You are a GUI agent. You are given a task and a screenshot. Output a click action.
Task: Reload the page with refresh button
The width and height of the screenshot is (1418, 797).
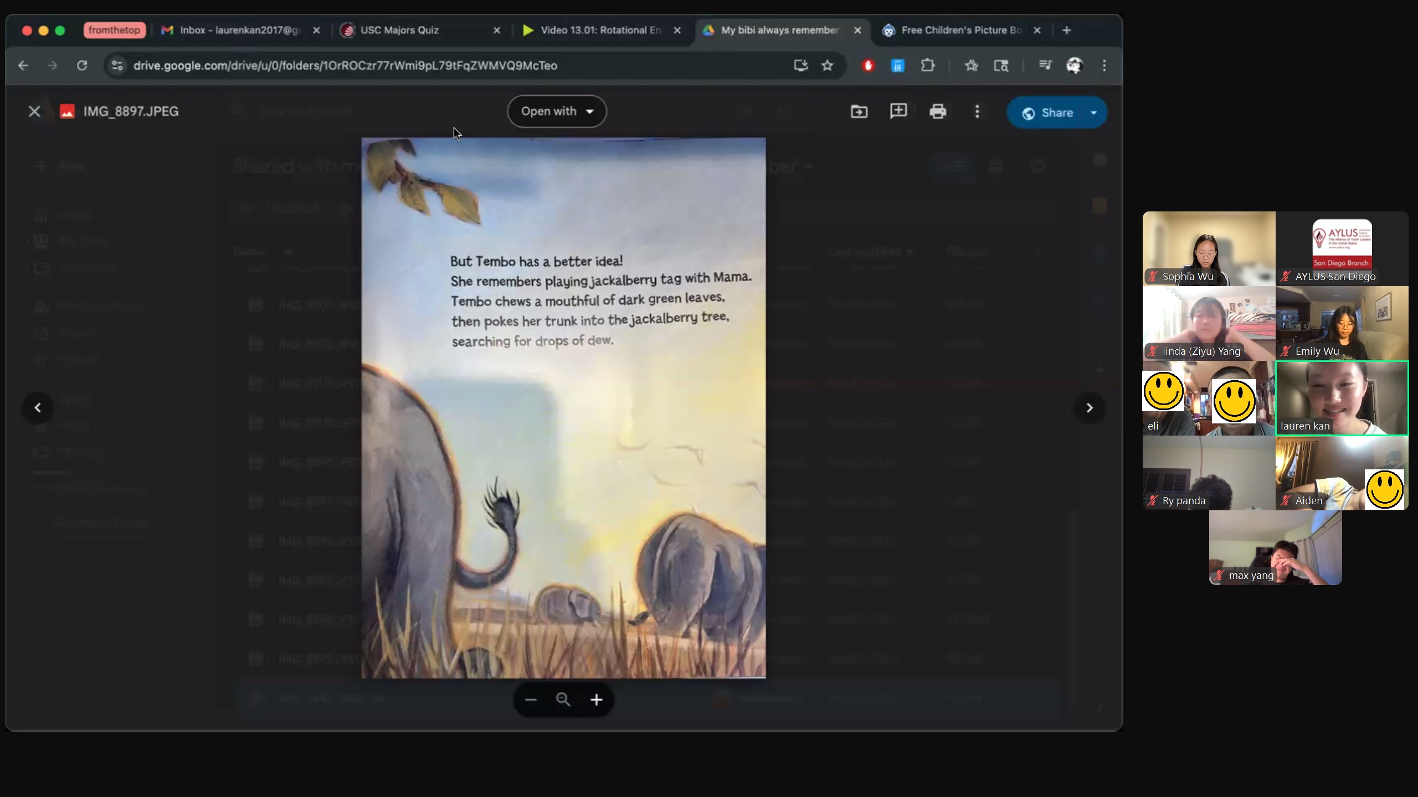click(x=82, y=66)
